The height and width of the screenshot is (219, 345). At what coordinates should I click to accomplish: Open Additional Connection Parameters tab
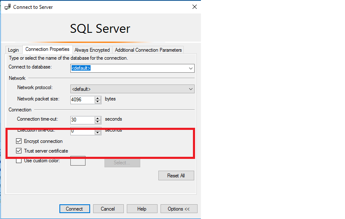(148, 50)
